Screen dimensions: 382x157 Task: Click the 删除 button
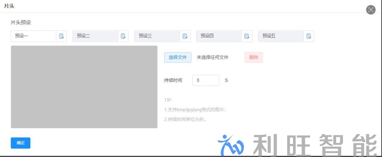click(x=254, y=58)
